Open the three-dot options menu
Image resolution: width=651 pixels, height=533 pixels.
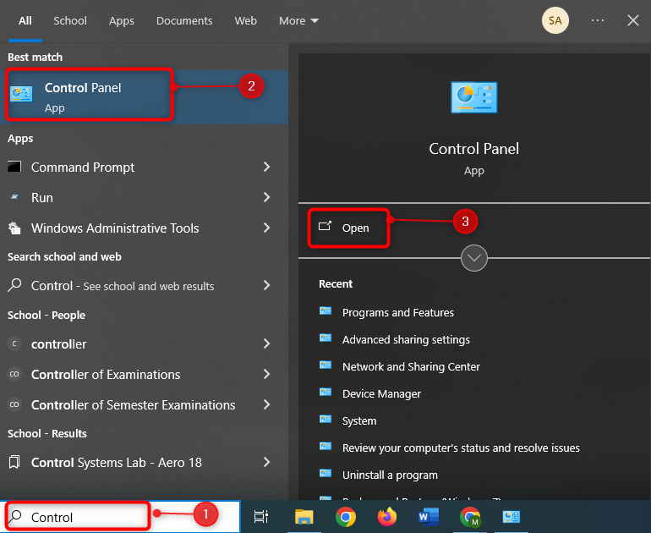[x=598, y=20]
